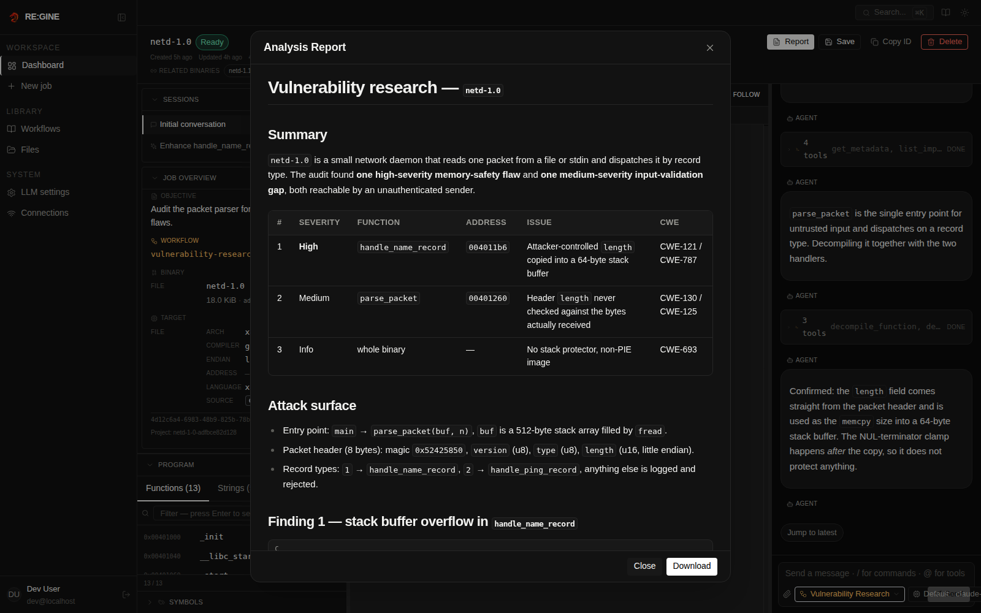Click the Report button
Image resolution: width=981 pixels, height=613 pixels.
click(x=790, y=42)
